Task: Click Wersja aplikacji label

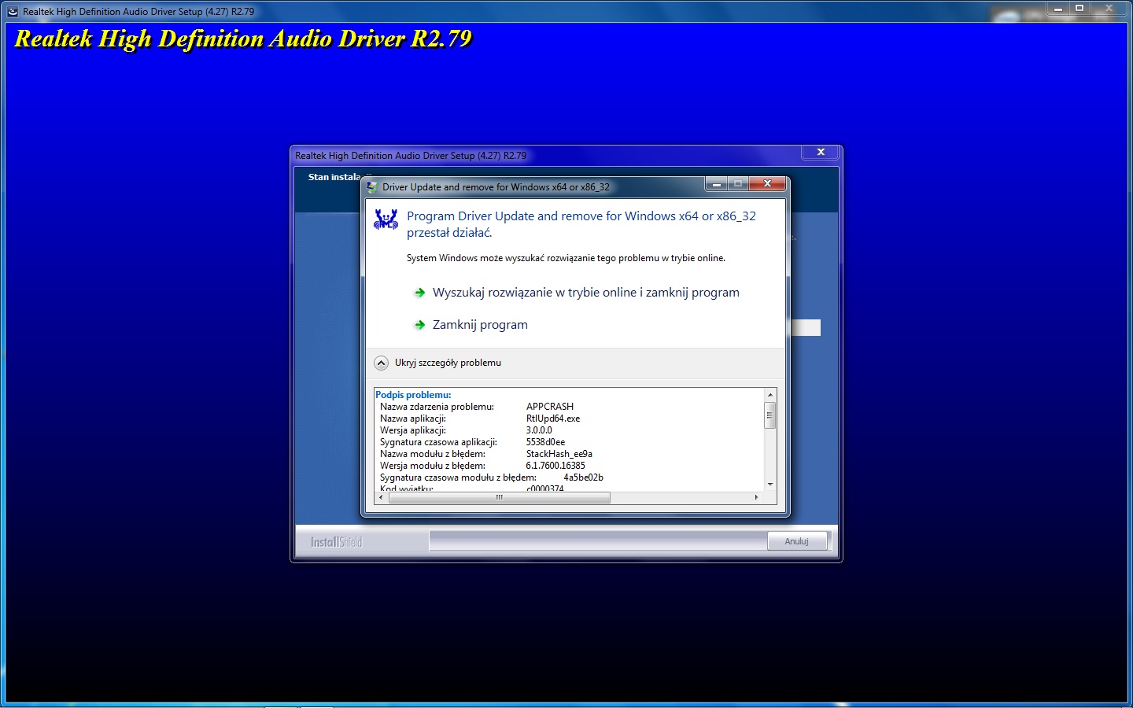Action: click(x=413, y=430)
